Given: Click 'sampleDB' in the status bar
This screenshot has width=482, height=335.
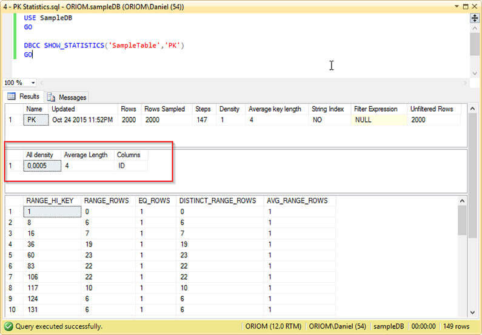Looking at the screenshot, I should (389, 326).
